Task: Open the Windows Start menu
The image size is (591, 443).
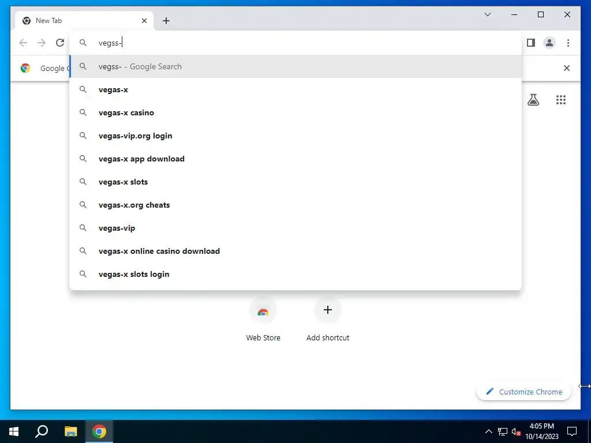Action: [14, 431]
